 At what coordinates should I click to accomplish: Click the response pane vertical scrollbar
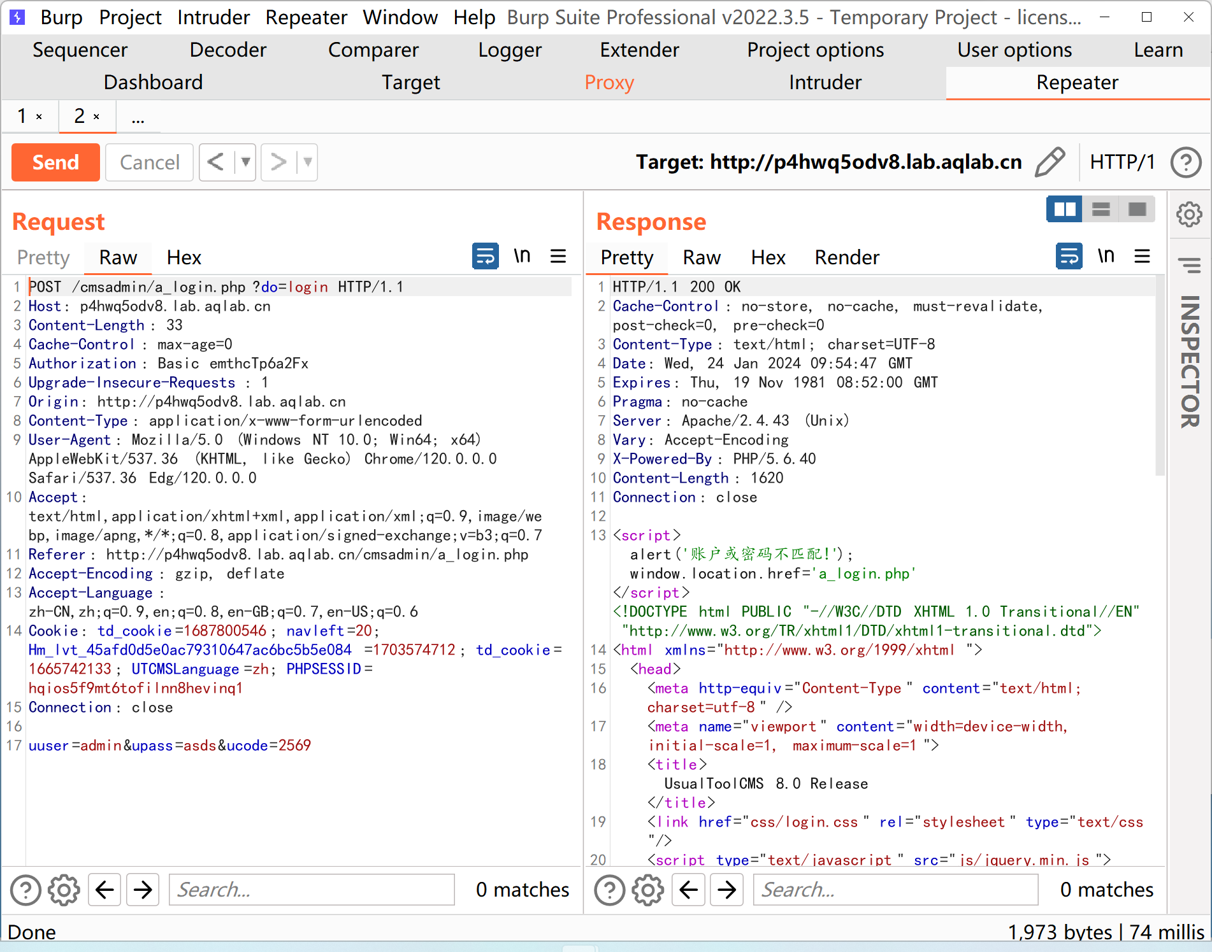coord(1160,376)
